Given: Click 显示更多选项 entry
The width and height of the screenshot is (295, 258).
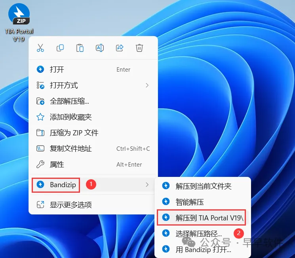Looking at the screenshot, I should coord(93,205).
